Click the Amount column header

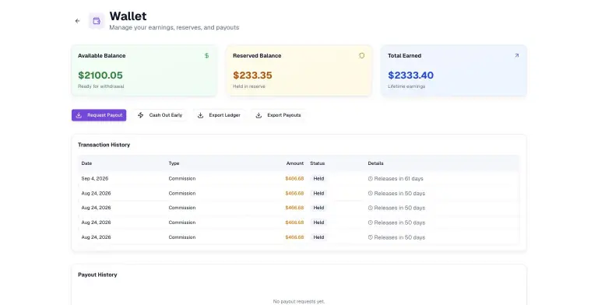(295, 163)
